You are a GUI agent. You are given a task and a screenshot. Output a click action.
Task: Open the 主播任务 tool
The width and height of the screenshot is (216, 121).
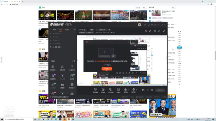pyautogui.click(x=72, y=68)
